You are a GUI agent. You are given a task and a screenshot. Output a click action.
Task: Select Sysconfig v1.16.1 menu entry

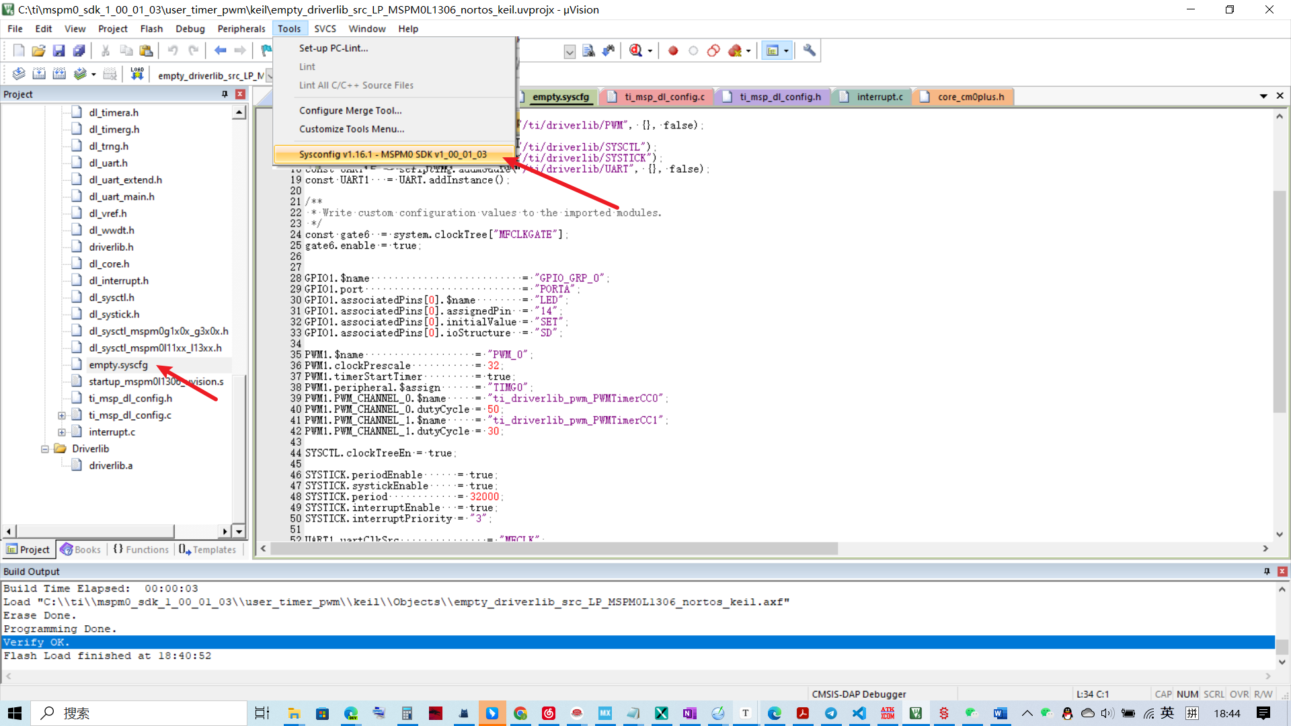(x=393, y=154)
